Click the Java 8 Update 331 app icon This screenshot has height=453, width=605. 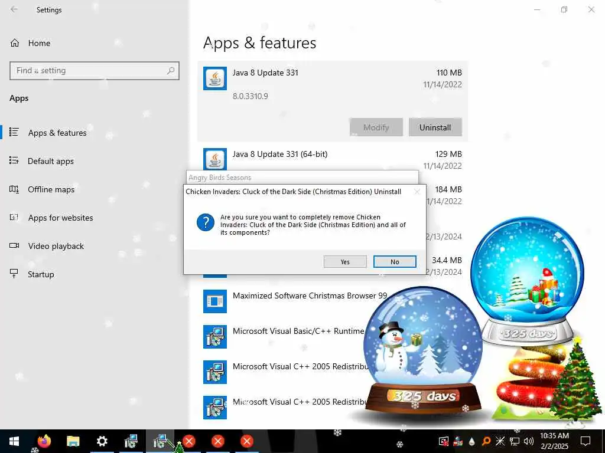[x=215, y=78]
